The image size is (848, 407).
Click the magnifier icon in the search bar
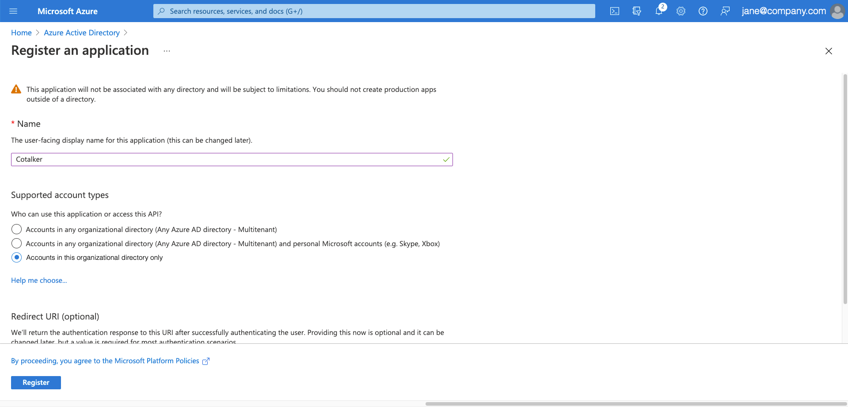click(161, 11)
